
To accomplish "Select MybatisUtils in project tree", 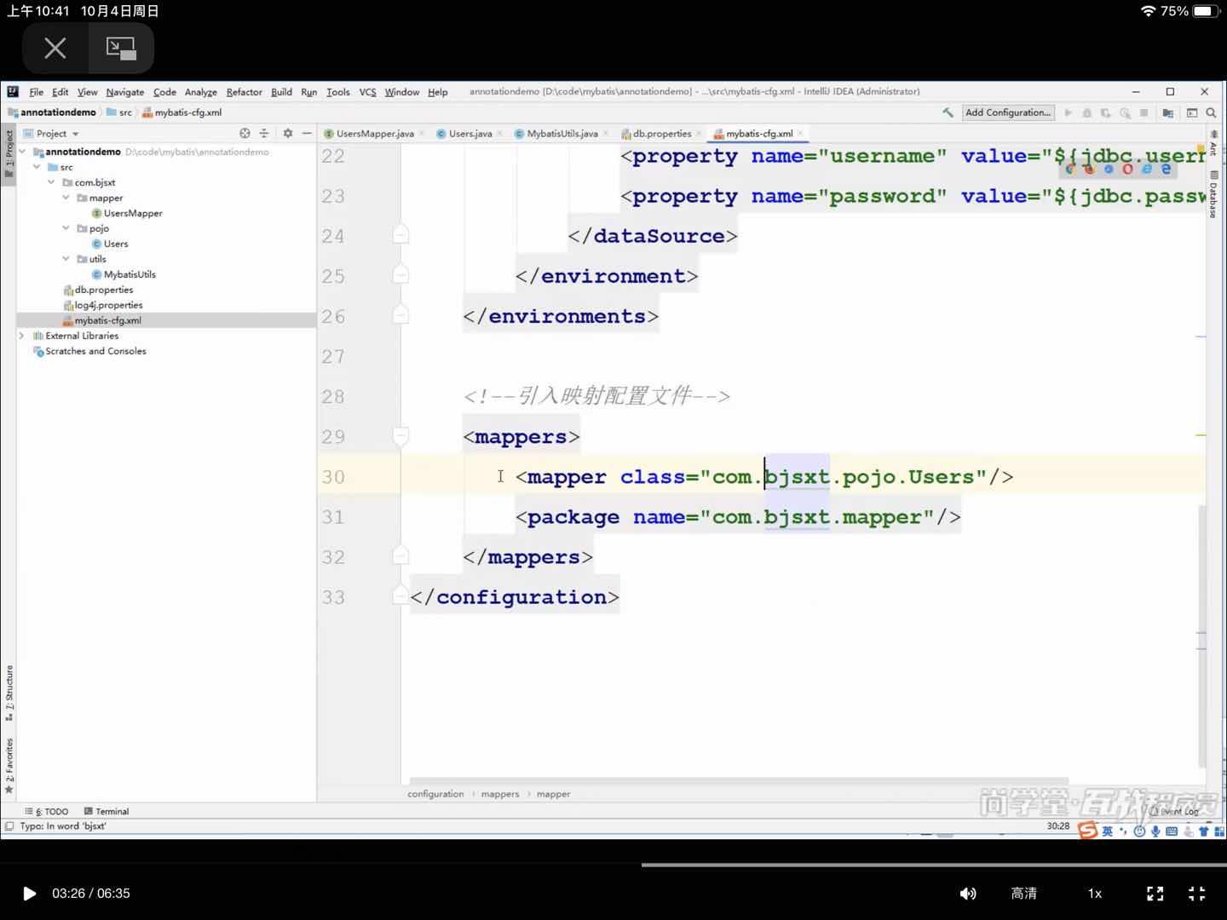I will pos(124,274).
